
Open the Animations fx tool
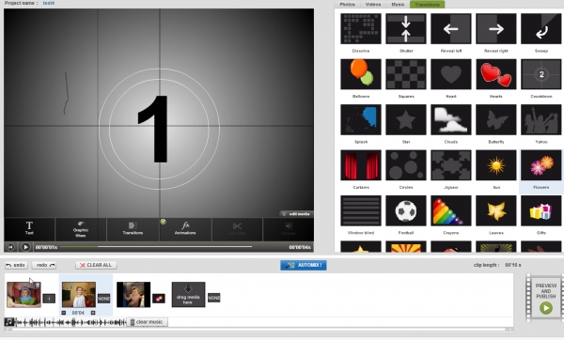click(185, 228)
